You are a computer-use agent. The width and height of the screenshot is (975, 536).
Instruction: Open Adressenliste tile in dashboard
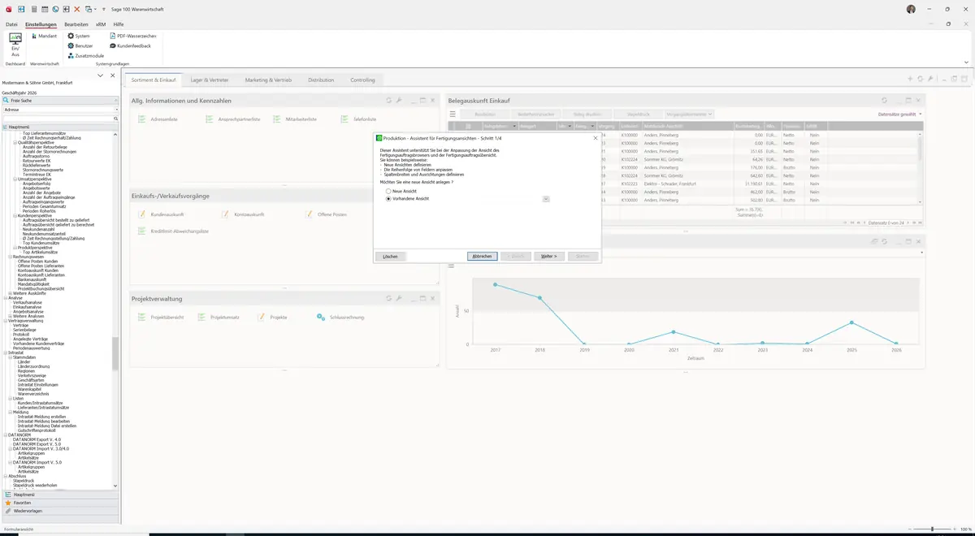click(x=158, y=119)
